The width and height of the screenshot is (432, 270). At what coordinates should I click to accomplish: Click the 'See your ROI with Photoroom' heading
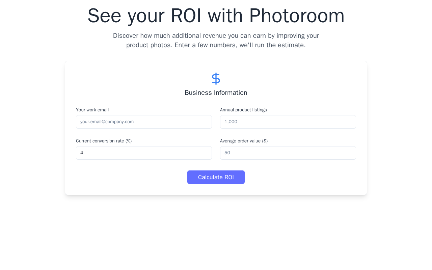[x=216, y=16]
